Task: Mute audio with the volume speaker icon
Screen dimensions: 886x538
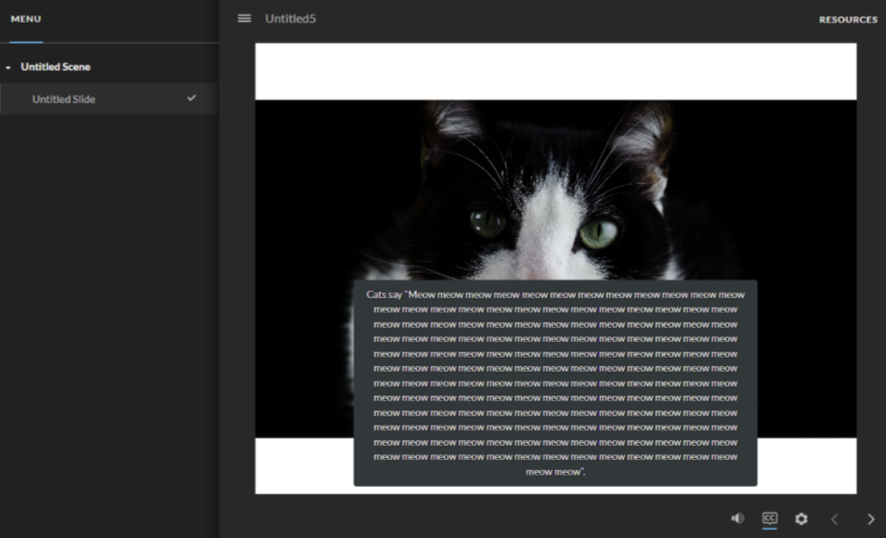Action: click(x=737, y=518)
